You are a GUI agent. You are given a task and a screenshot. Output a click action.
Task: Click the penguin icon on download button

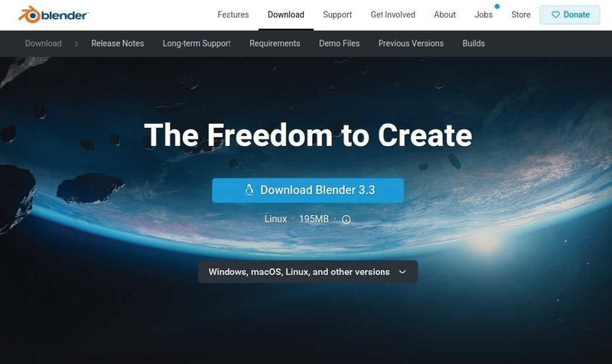(249, 190)
